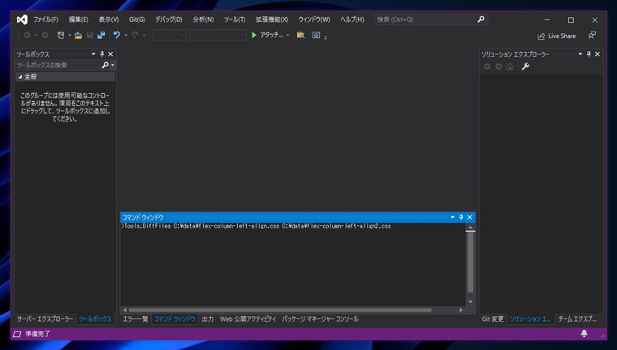Click the Solution Explorer Home icon
This screenshot has width=617, height=350.
point(510,66)
